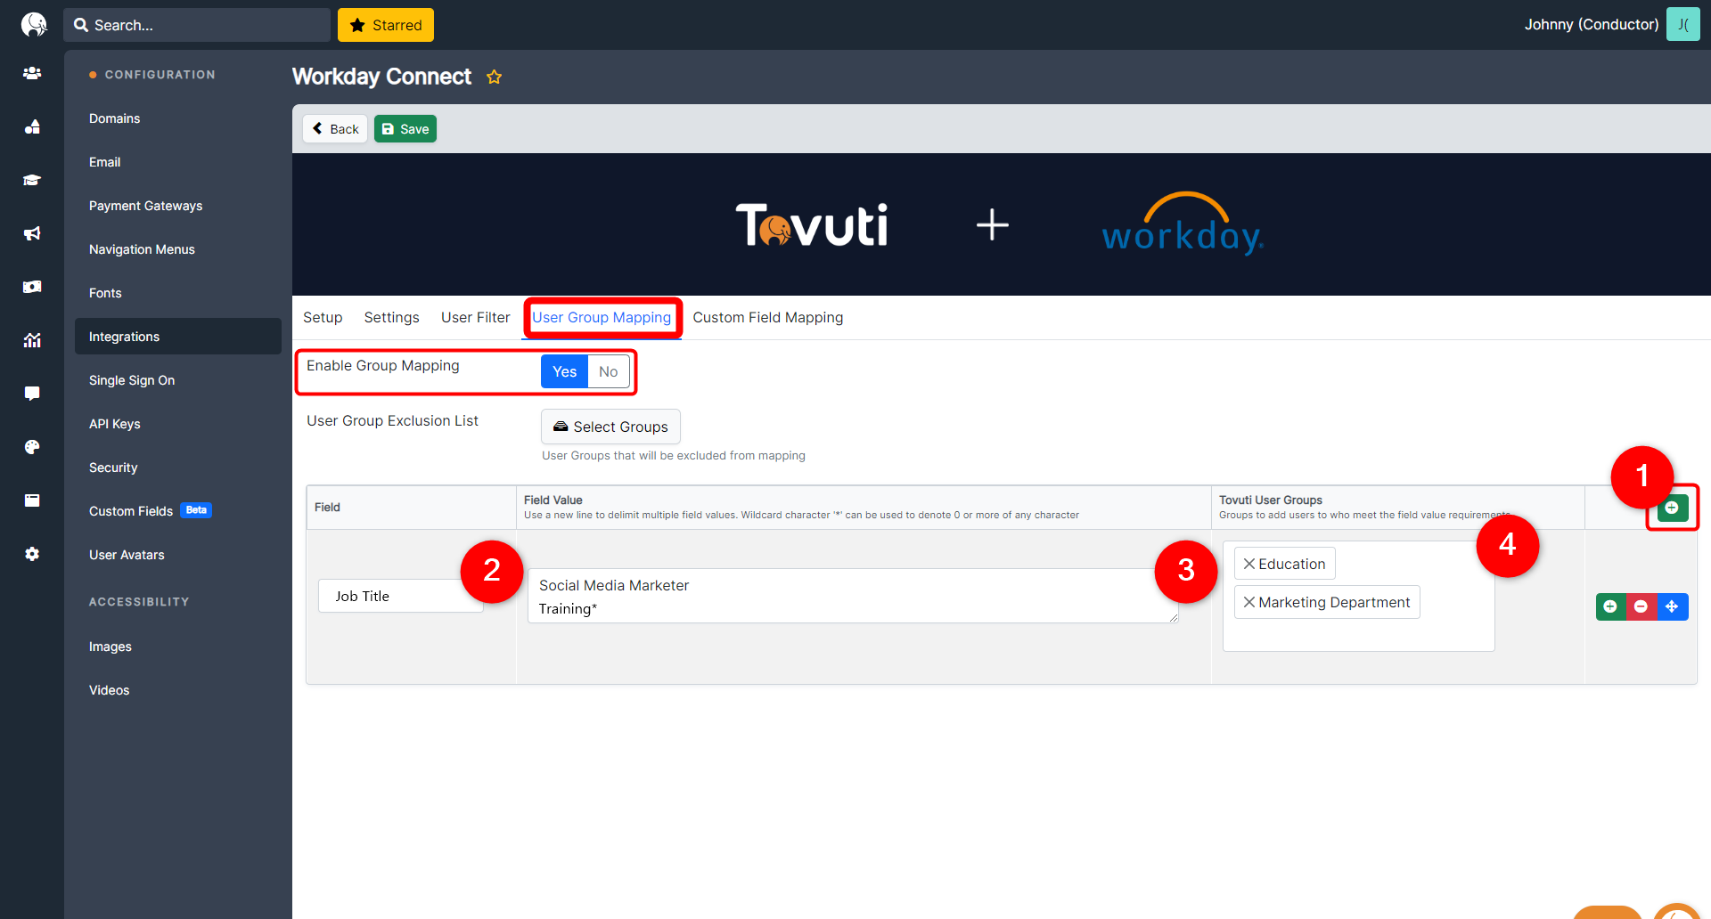Click Johnny (Conductor) user name
The width and height of the screenshot is (1711, 919).
coord(1592,24)
